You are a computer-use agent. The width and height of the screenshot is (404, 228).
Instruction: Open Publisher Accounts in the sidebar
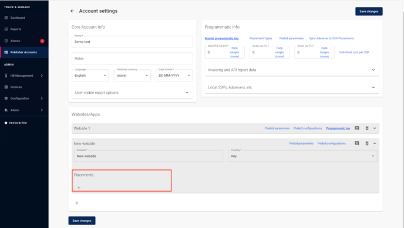click(x=24, y=52)
